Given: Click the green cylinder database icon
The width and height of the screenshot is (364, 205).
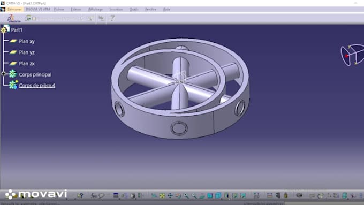Looking at the screenshot, I should coord(345,195).
